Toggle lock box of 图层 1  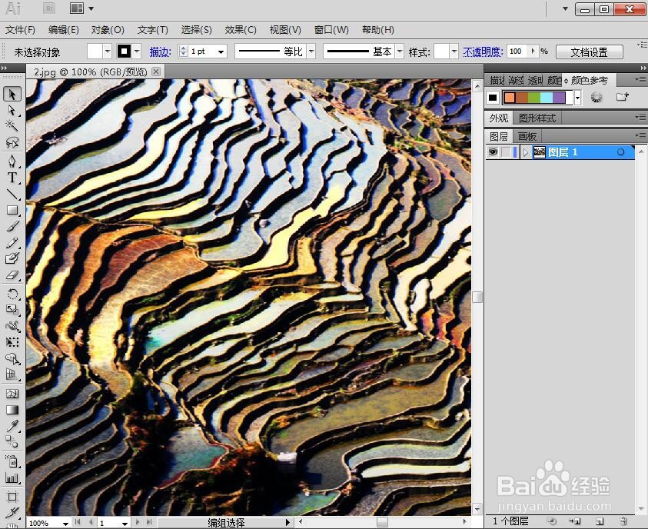point(506,152)
